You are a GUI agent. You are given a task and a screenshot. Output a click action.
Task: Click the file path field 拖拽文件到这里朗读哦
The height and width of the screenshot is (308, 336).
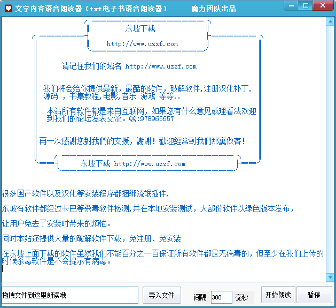[x=70, y=295]
